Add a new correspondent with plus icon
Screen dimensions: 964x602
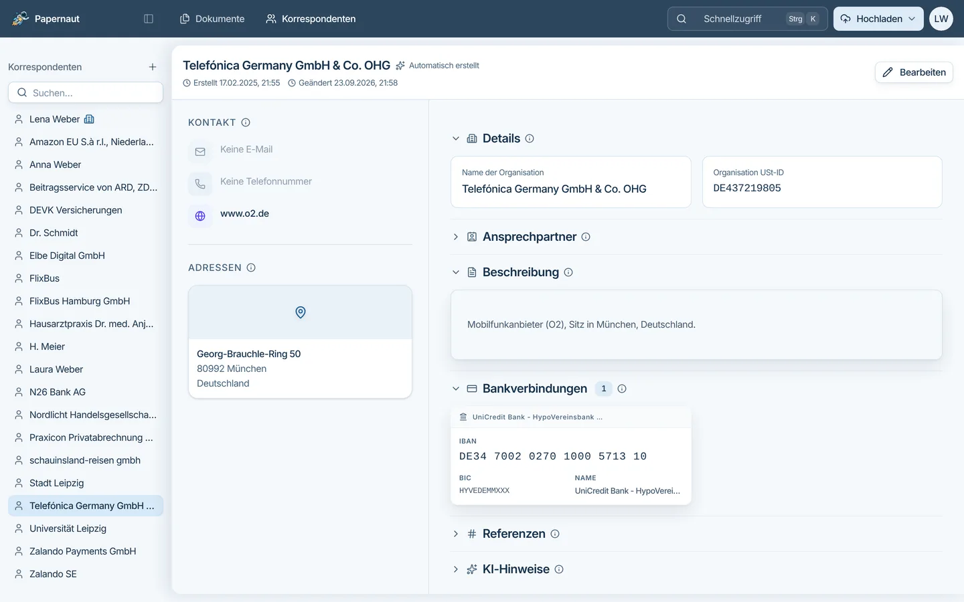point(153,67)
